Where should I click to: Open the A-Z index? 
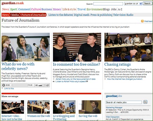[120, 9]
